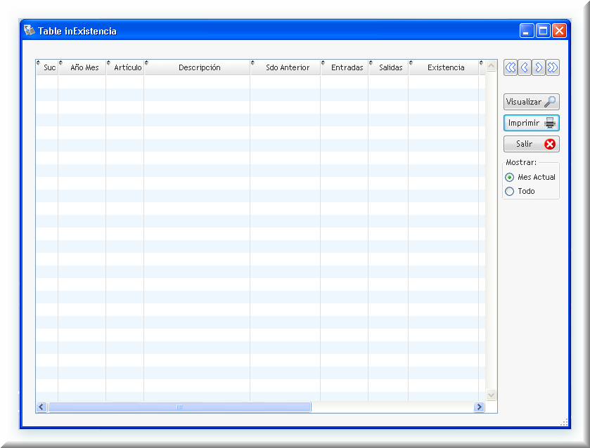Sort by the Año Mes column header
The image size is (590, 448).
(82, 67)
